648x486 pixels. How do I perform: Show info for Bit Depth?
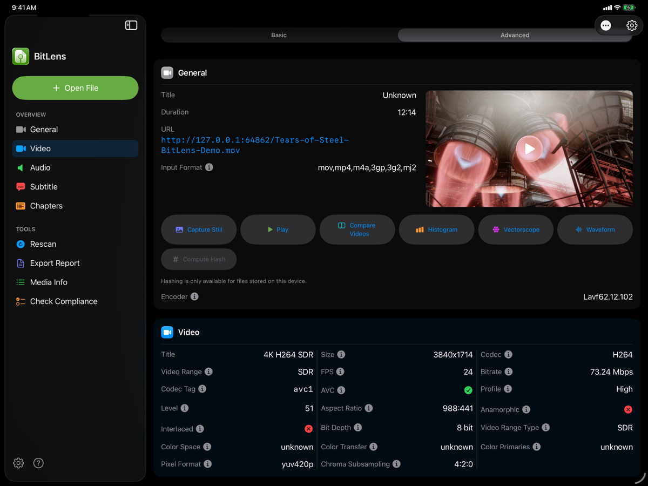(358, 428)
